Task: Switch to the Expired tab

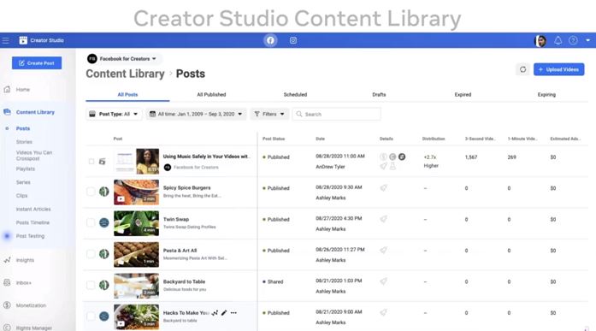Action: tap(463, 95)
